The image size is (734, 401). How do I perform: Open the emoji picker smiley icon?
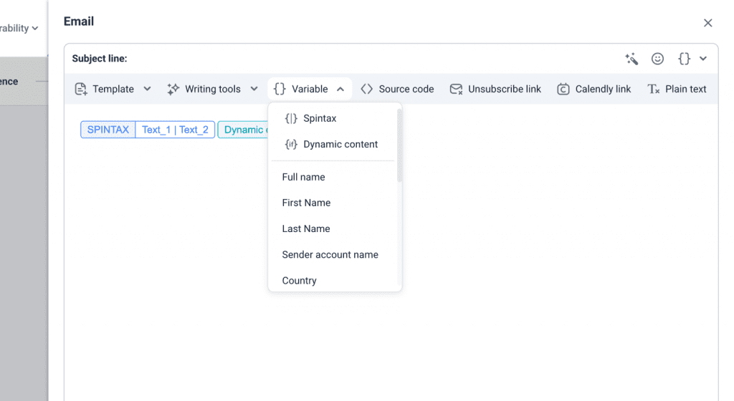coord(657,59)
